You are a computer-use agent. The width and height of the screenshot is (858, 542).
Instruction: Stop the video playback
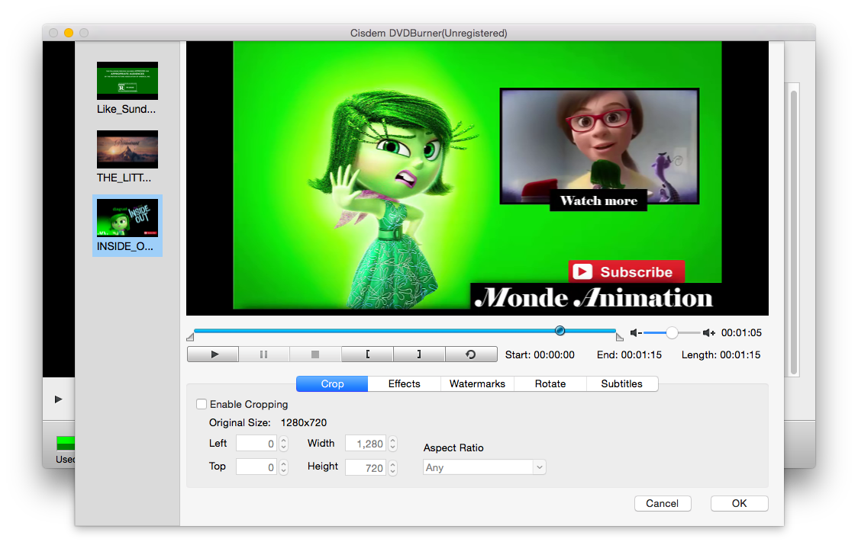pyautogui.click(x=315, y=354)
